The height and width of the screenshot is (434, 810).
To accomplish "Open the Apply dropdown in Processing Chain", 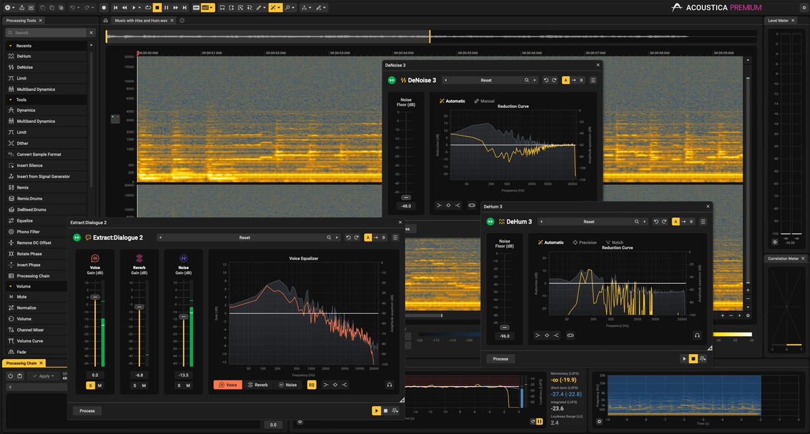I will pos(44,376).
